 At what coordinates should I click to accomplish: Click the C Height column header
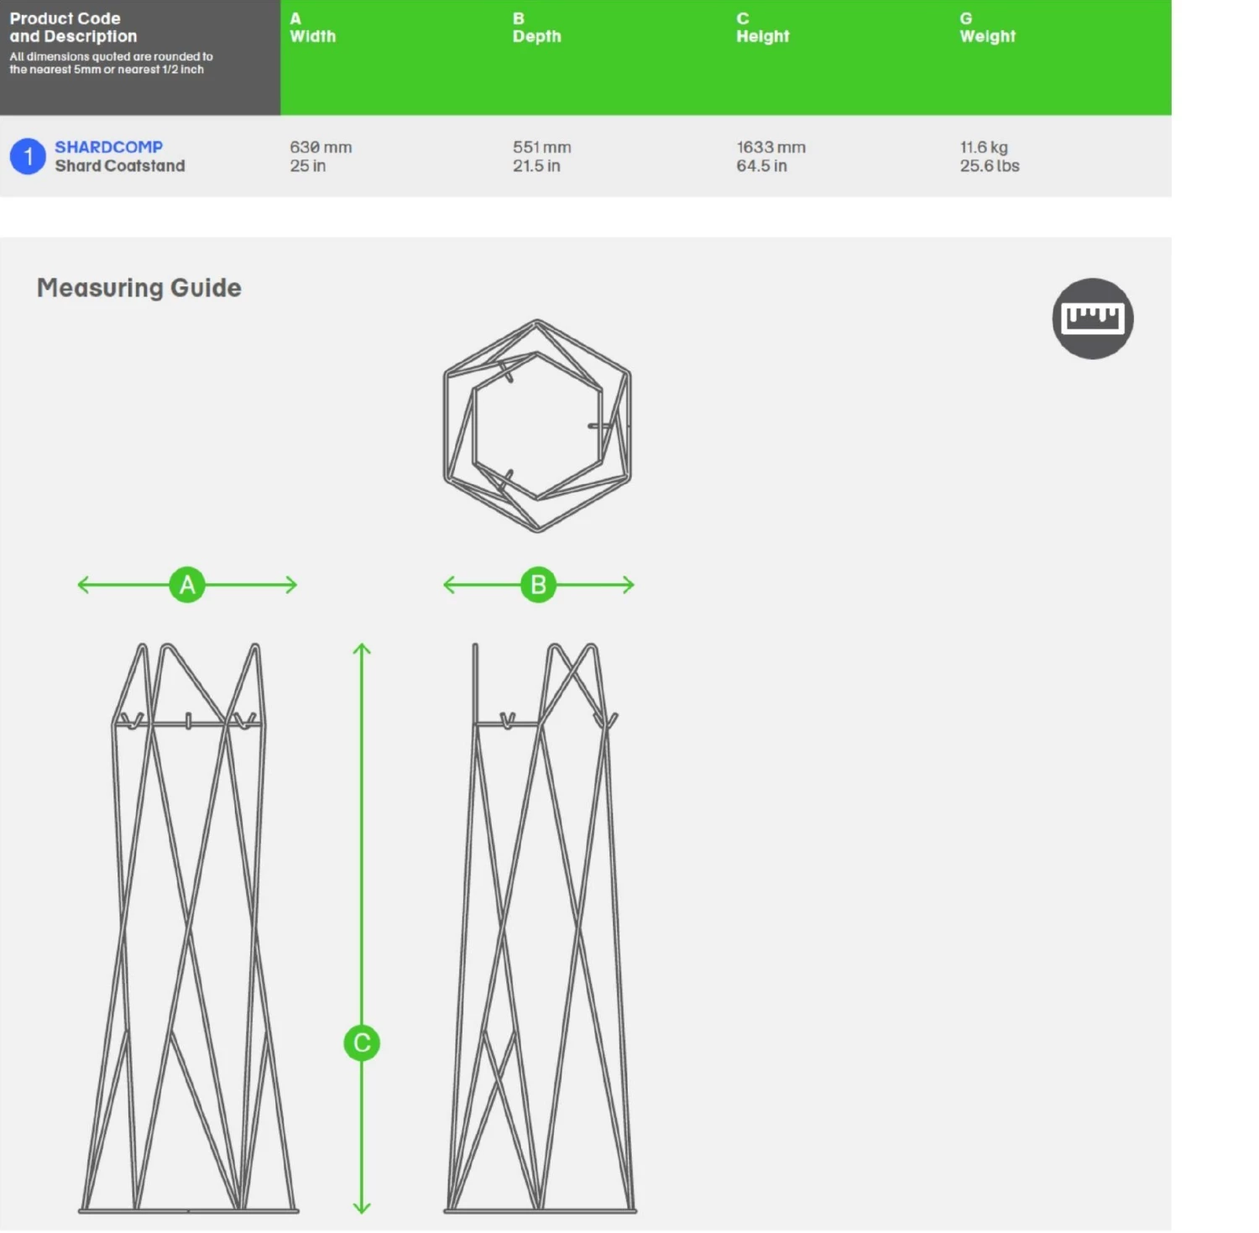click(x=762, y=28)
